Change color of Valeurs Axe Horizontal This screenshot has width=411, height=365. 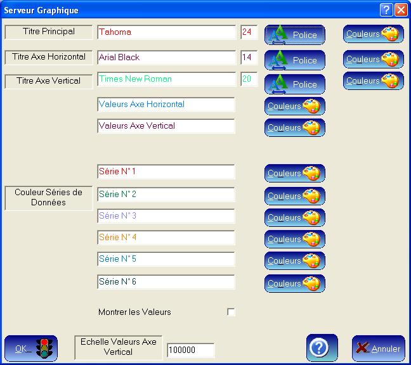tap(294, 106)
